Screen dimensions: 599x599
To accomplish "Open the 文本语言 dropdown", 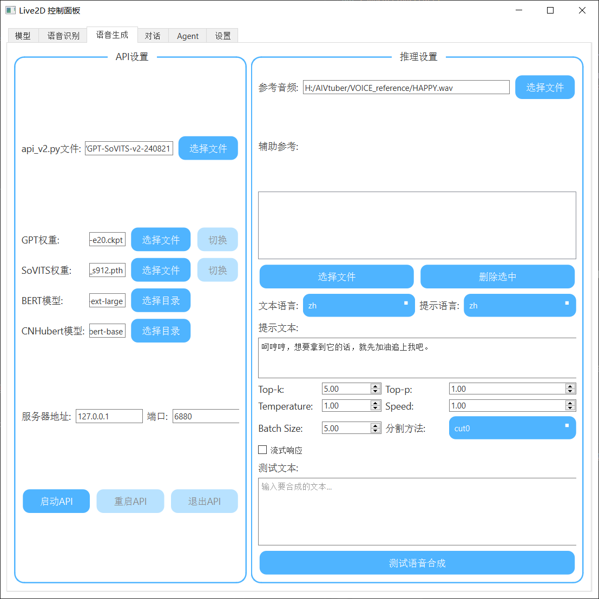I will 359,305.
